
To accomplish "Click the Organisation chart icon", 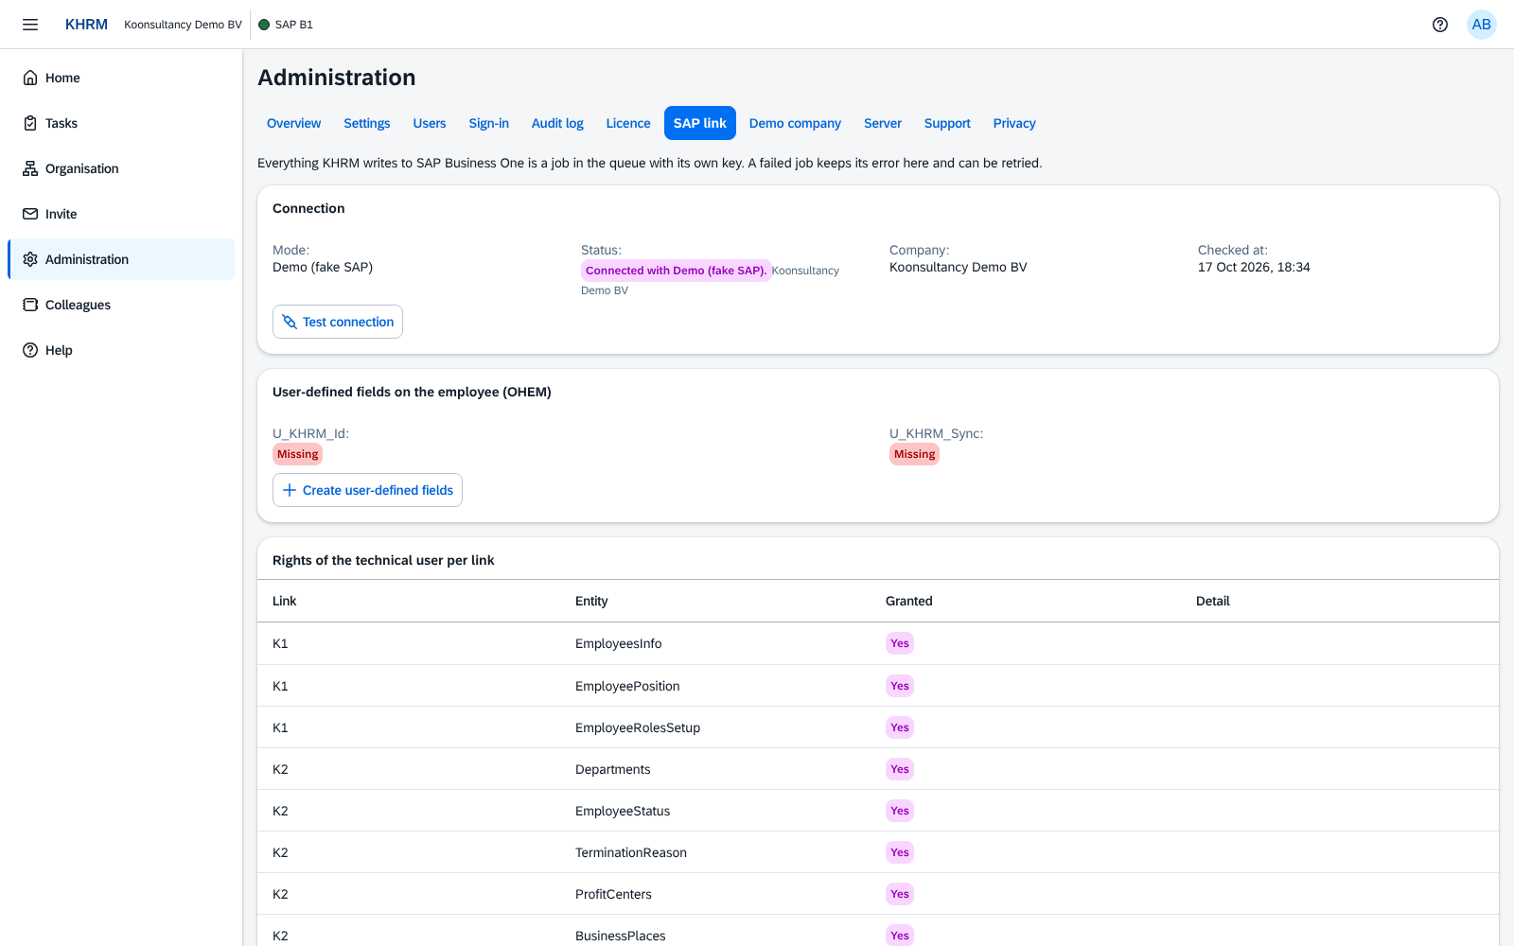I will (x=30, y=168).
